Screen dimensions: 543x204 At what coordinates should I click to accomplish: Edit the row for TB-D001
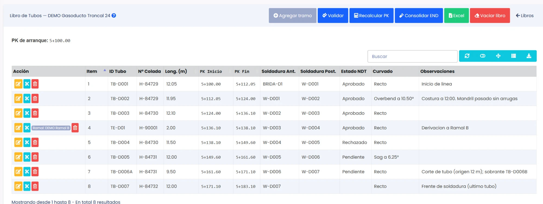coord(18,84)
